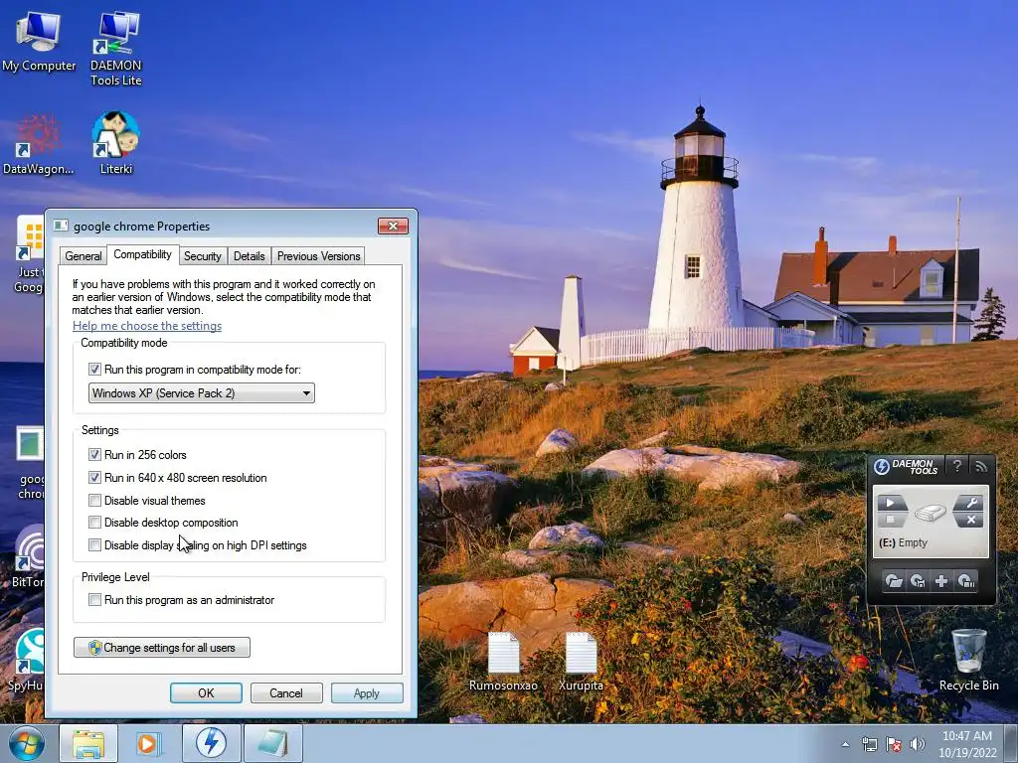Click the stop unmount button in DAEMON Tools gadget

click(x=892, y=520)
